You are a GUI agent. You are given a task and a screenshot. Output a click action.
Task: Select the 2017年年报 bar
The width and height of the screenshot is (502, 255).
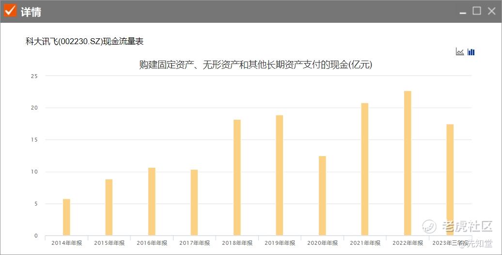(194, 203)
